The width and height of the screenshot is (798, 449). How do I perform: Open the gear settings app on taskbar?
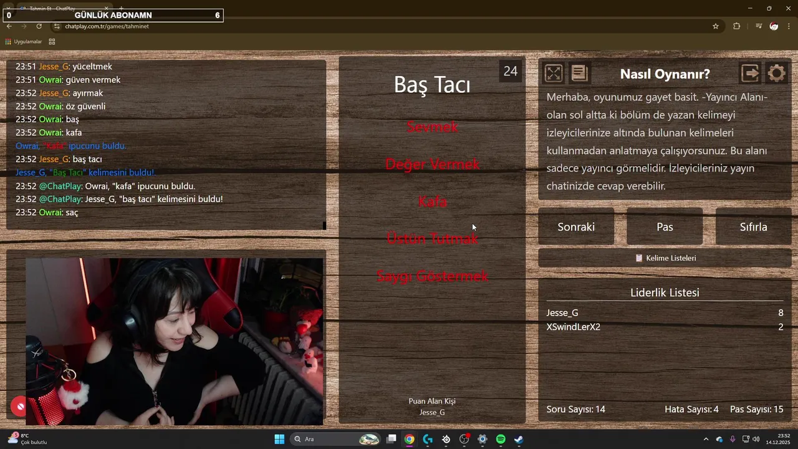pyautogui.click(x=483, y=439)
